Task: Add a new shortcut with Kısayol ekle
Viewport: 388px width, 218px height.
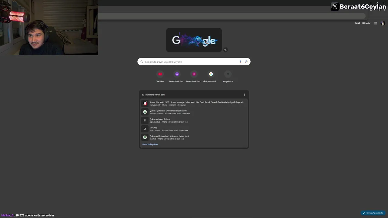Action: pyautogui.click(x=228, y=77)
